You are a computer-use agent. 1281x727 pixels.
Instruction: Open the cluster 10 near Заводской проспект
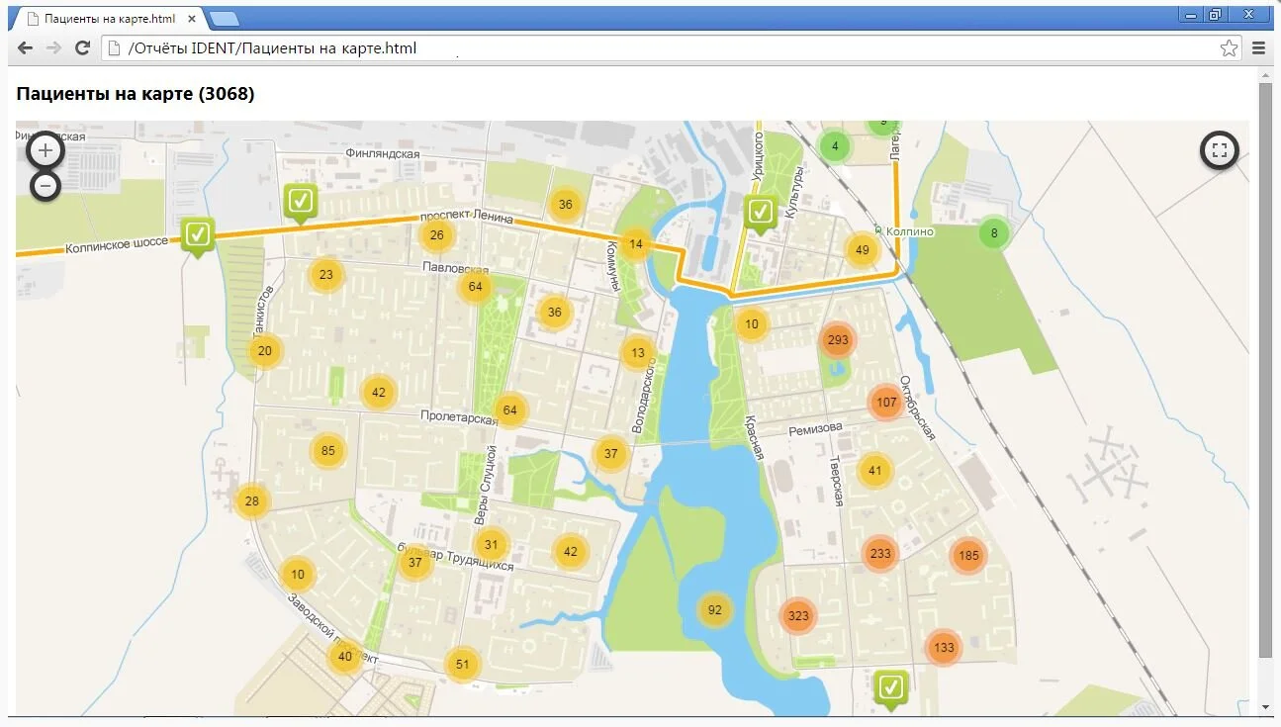298,575
